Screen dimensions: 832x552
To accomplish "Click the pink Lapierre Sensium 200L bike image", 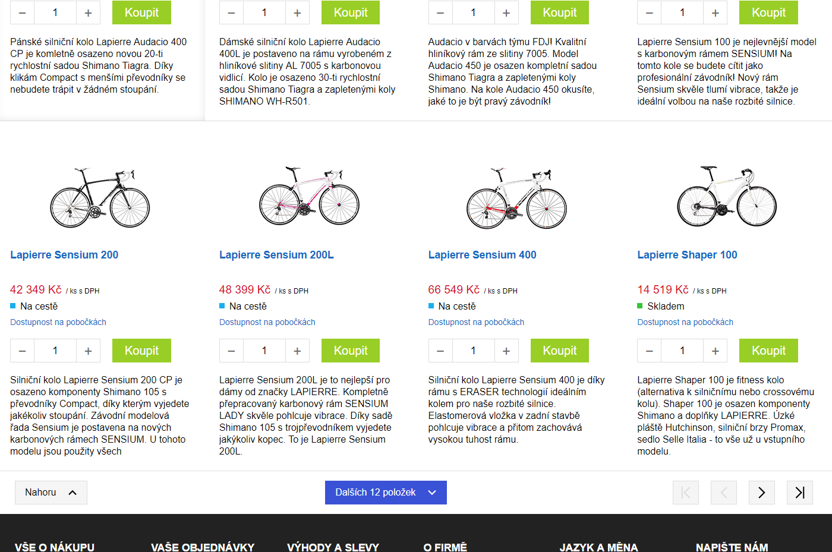I will (x=309, y=195).
